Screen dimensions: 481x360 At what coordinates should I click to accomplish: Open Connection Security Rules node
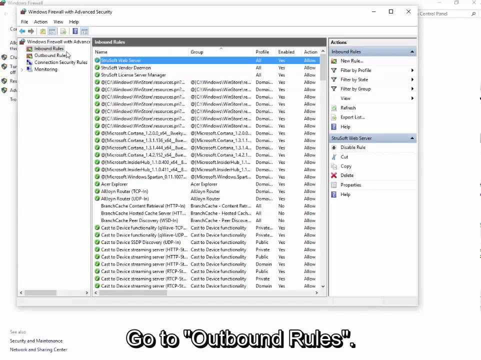(60, 62)
